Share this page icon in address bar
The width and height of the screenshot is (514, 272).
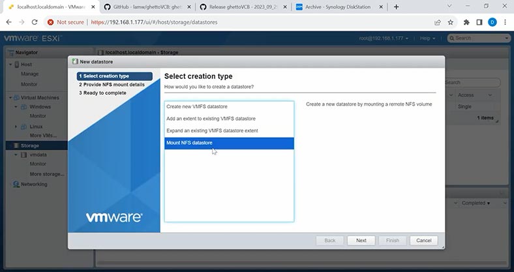point(437,22)
